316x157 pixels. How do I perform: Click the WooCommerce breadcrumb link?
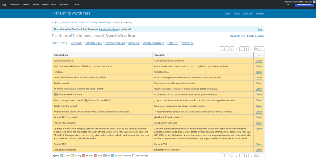tap(80, 23)
